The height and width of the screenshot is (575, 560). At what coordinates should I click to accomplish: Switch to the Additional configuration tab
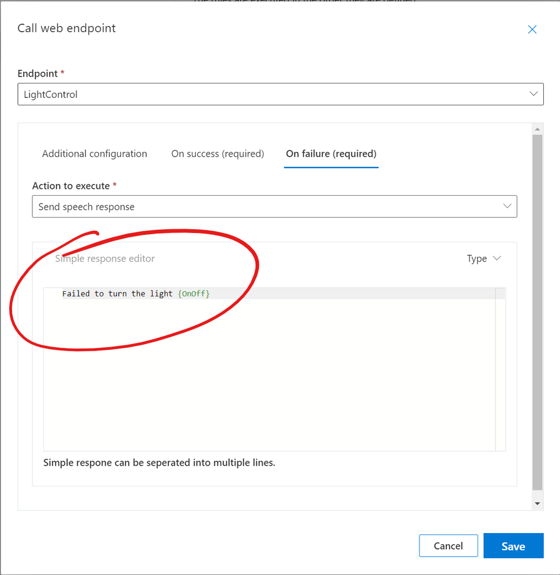[94, 154]
